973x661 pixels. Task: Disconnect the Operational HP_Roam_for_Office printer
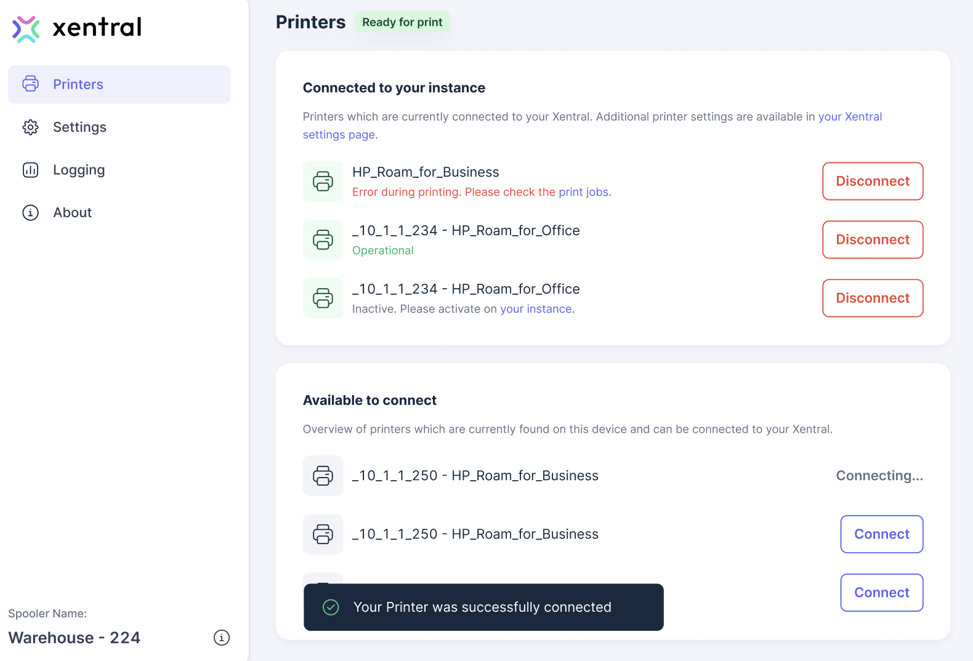pos(872,240)
